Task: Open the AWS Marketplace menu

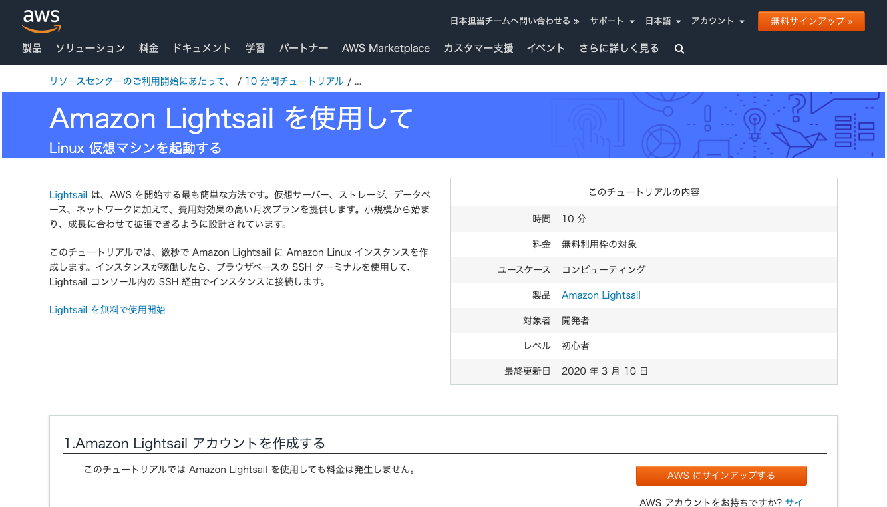Action: click(386, 48)
